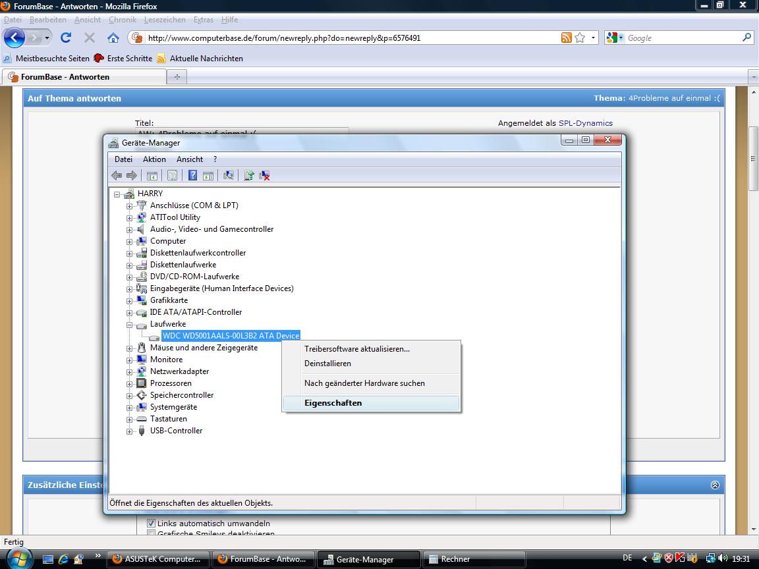This screenshot has width=759, height=569.
Task: Open the search engine dropdown next to Google
Action: (x=621, y=38)
